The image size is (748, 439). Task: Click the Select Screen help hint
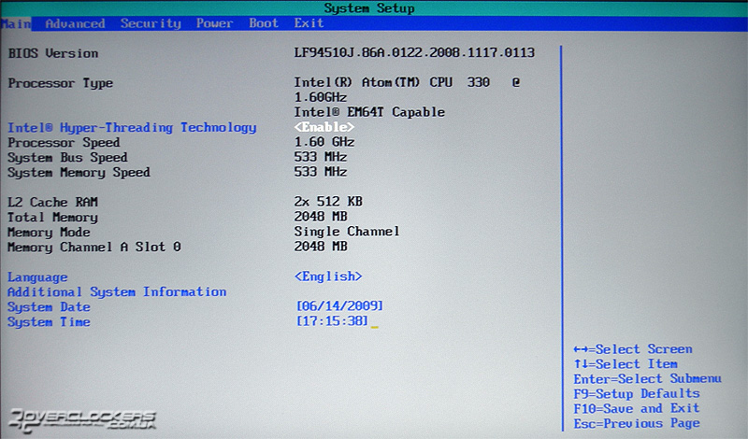[633, 349]
